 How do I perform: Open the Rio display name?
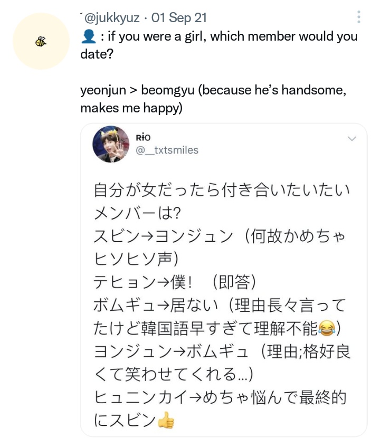pyautogui.click(x=143, y=138)
